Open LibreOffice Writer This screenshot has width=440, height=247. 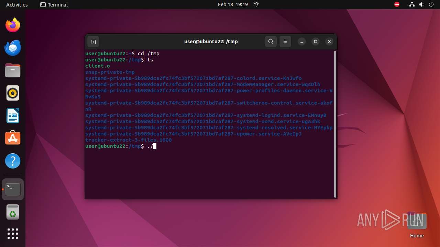[13, 116]
